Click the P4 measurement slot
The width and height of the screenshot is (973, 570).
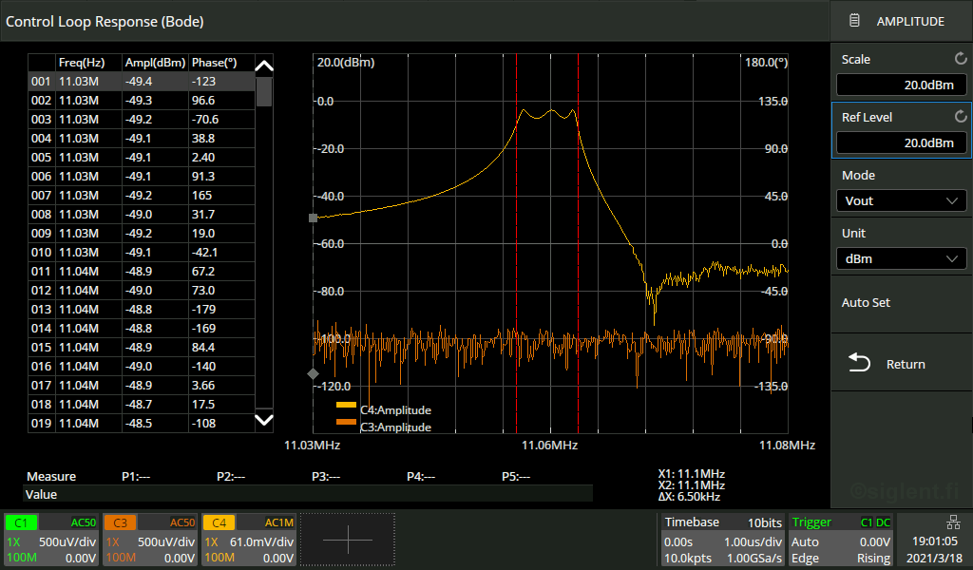tap(421, 477)
